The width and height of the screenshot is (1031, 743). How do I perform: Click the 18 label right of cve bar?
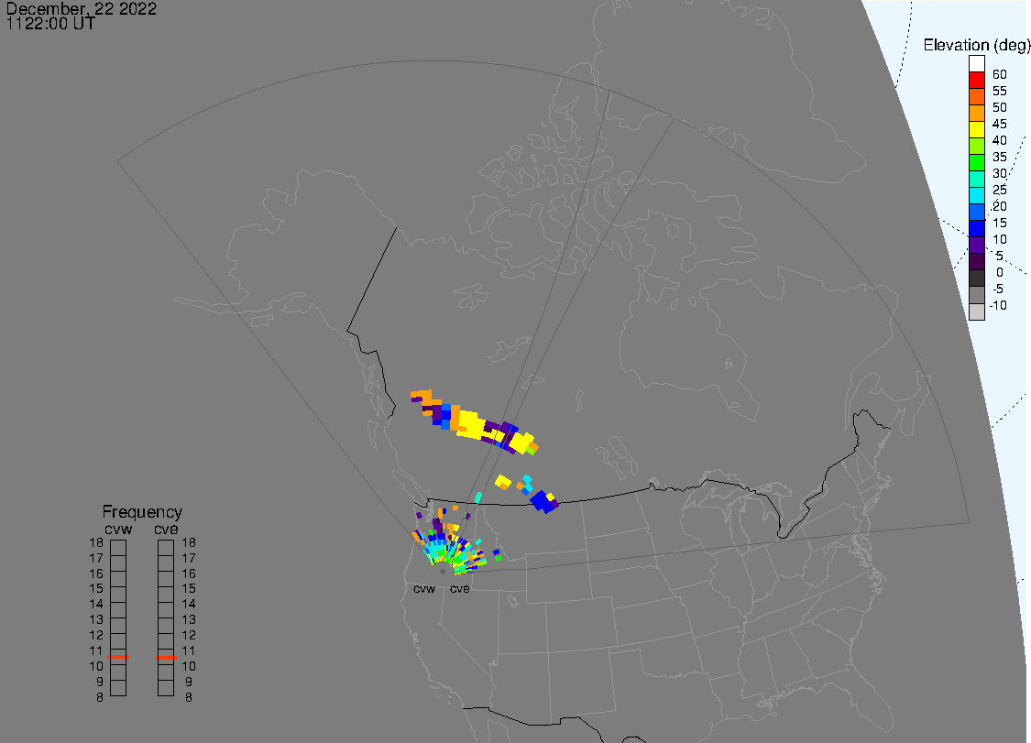[189, 543]
